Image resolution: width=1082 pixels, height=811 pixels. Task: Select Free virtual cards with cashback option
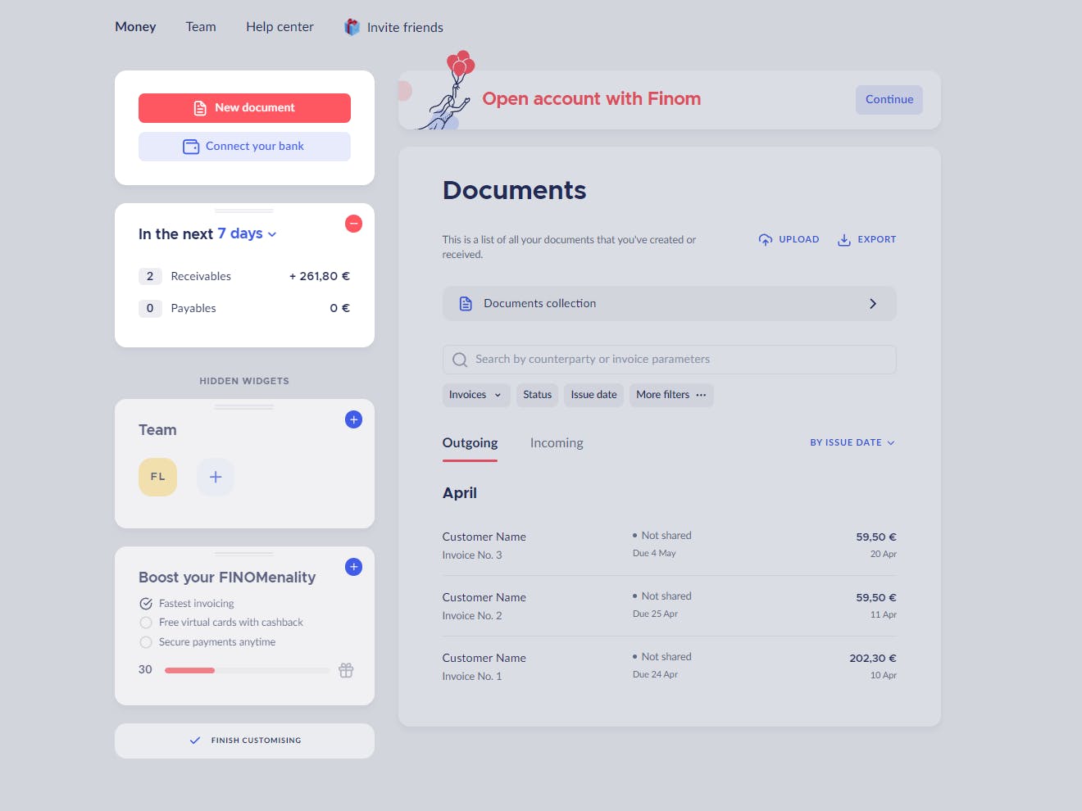pyautogui.click(x=146, y=623)
